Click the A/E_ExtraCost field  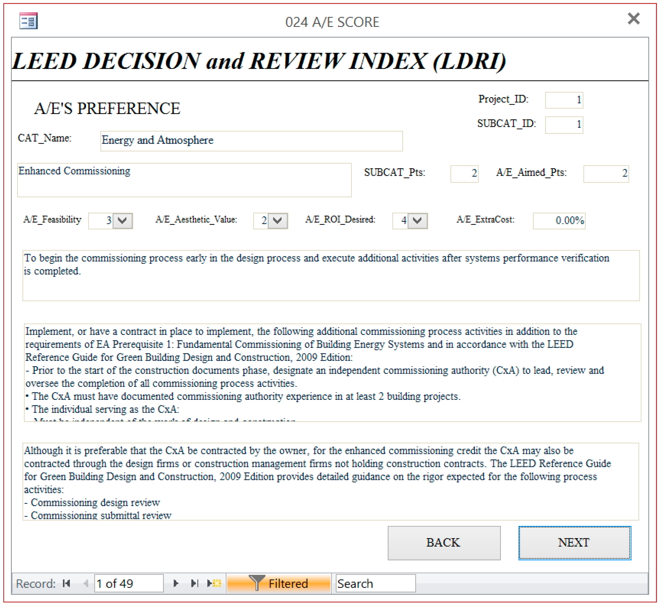(x=559, y=221)
